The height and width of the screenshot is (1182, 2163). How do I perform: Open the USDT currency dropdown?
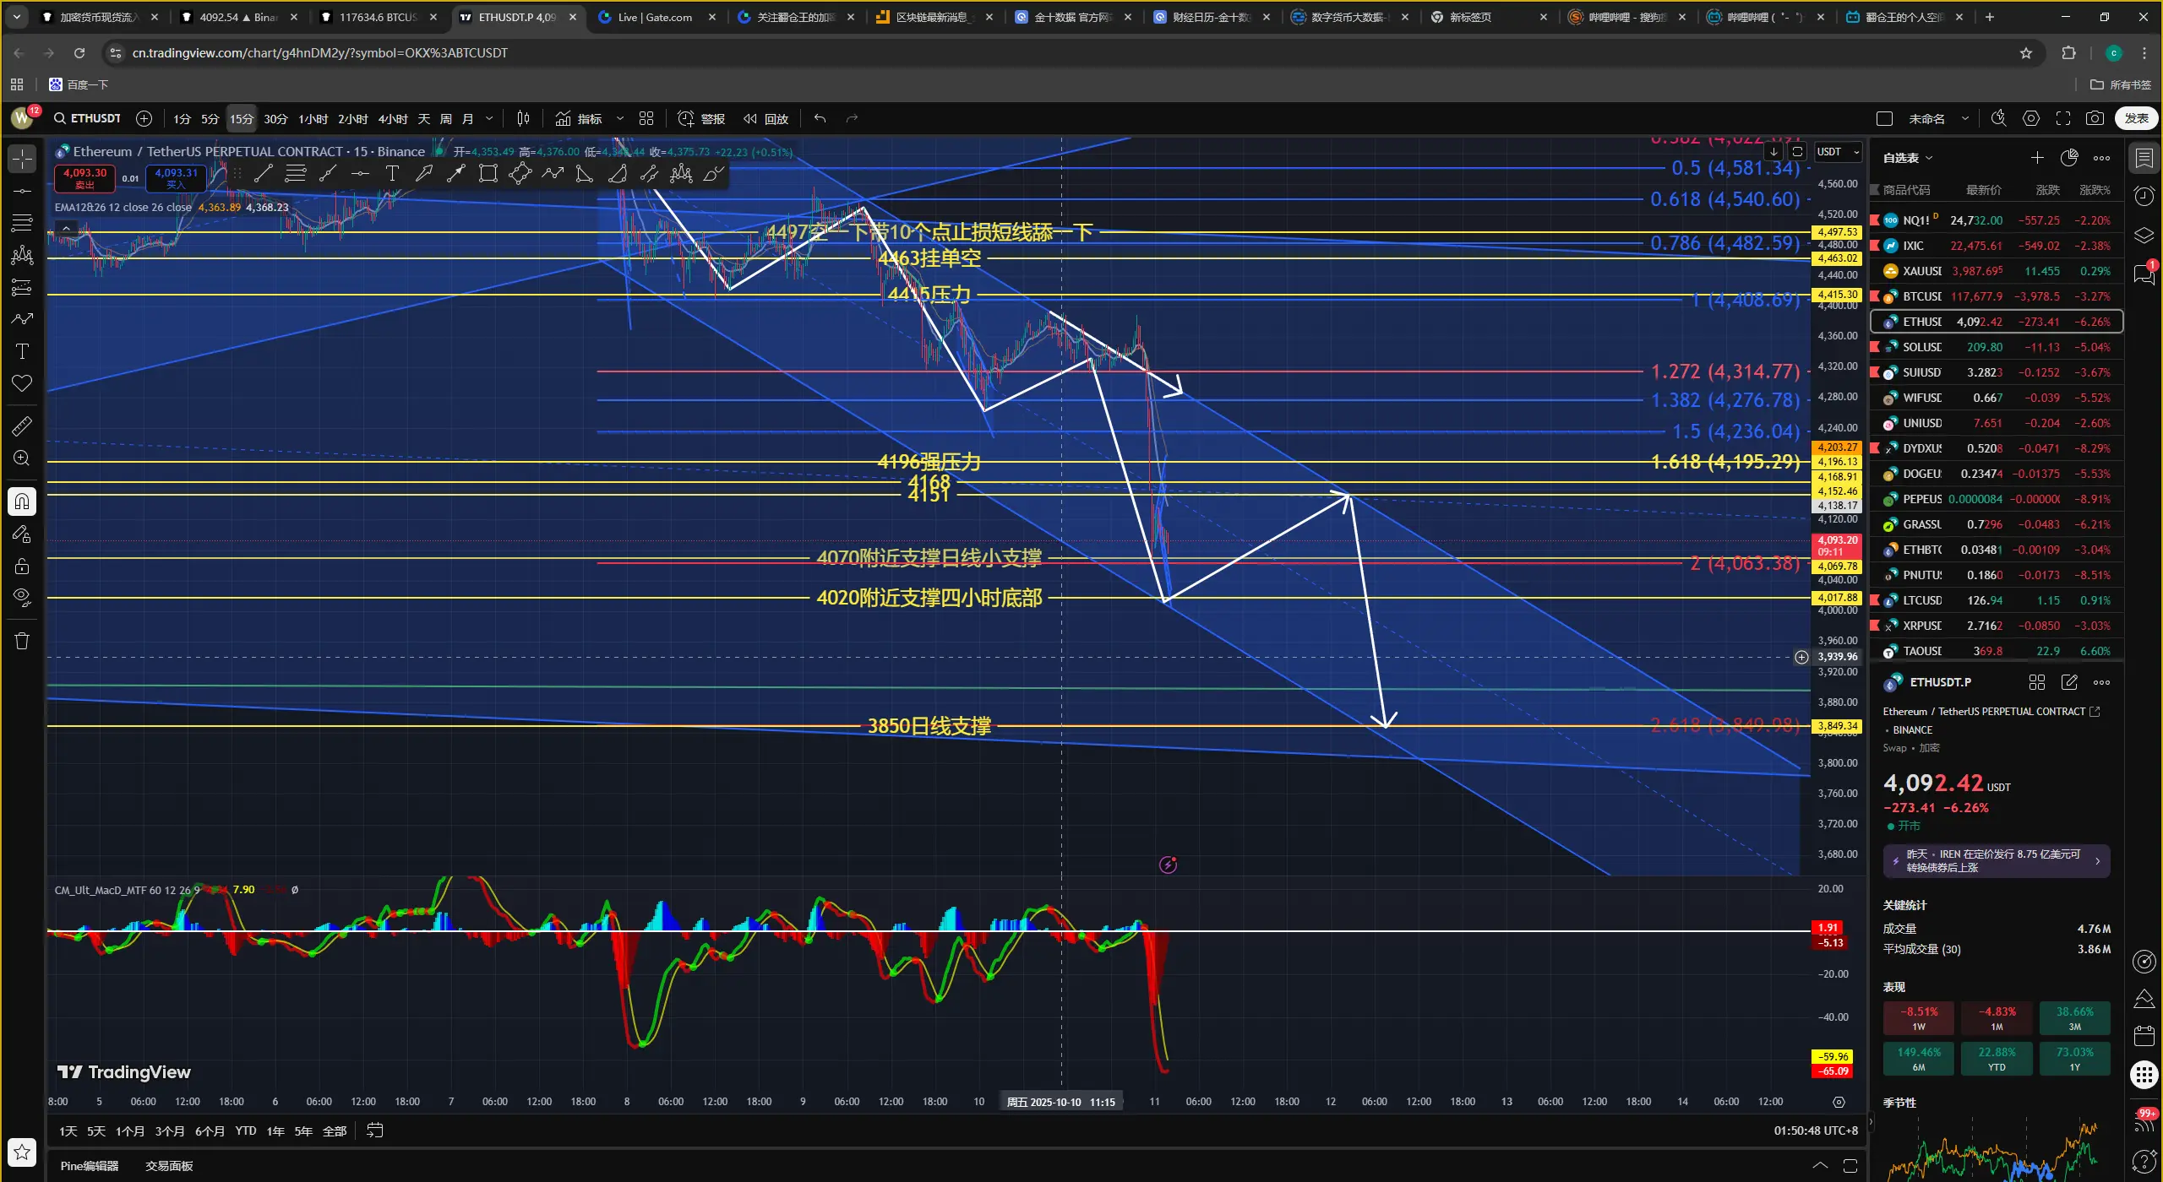click(x=1839, y=152)
